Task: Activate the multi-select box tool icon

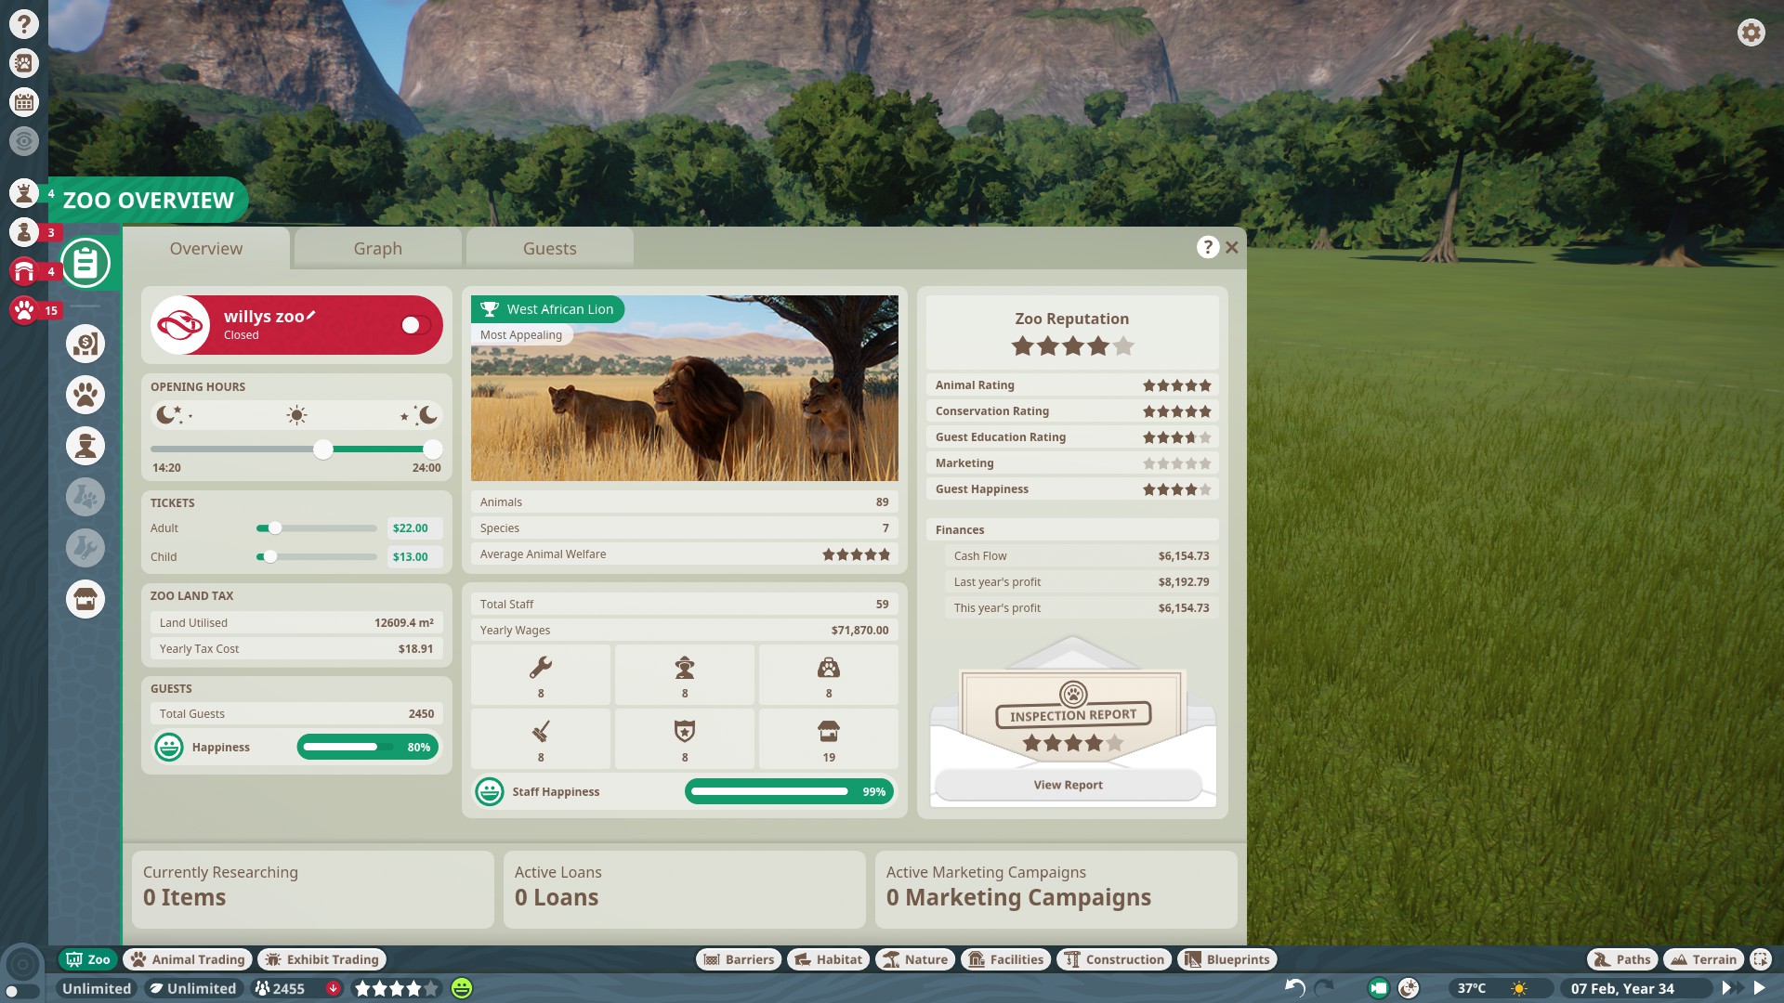Action: 1761,959
